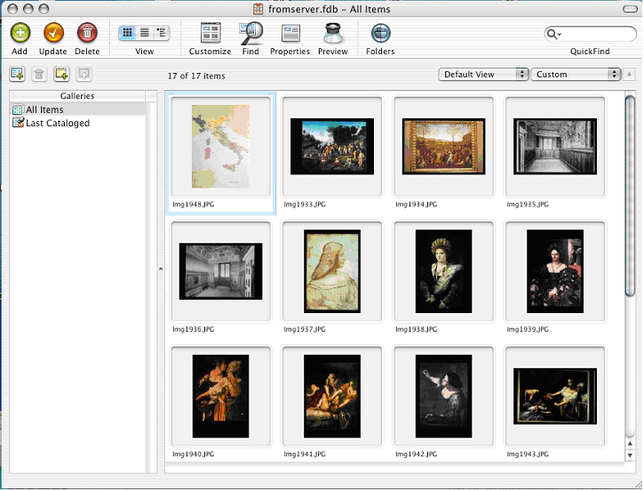Open the Customize tool
Viewport: 644px width, 491px height.
point(211,34)
